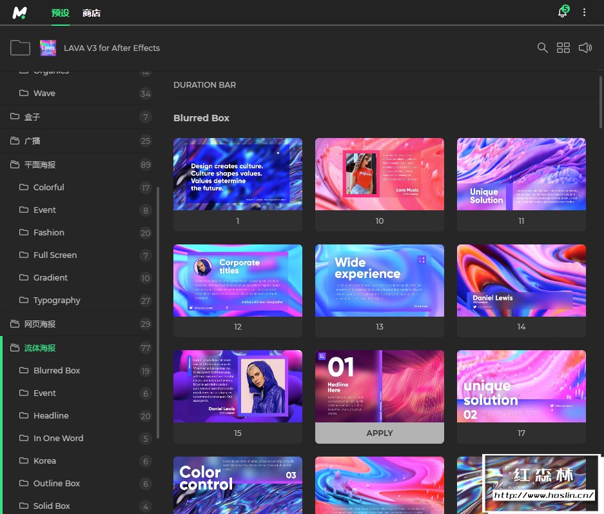Screen dimensions: 604x514
Task: Click the sidebar vertical scrollbar
Action: [158, 312]
